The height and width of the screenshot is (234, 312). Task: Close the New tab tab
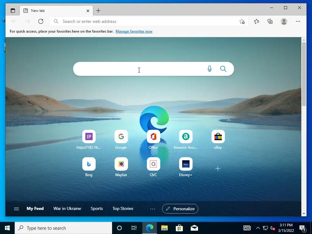(88, 11)
